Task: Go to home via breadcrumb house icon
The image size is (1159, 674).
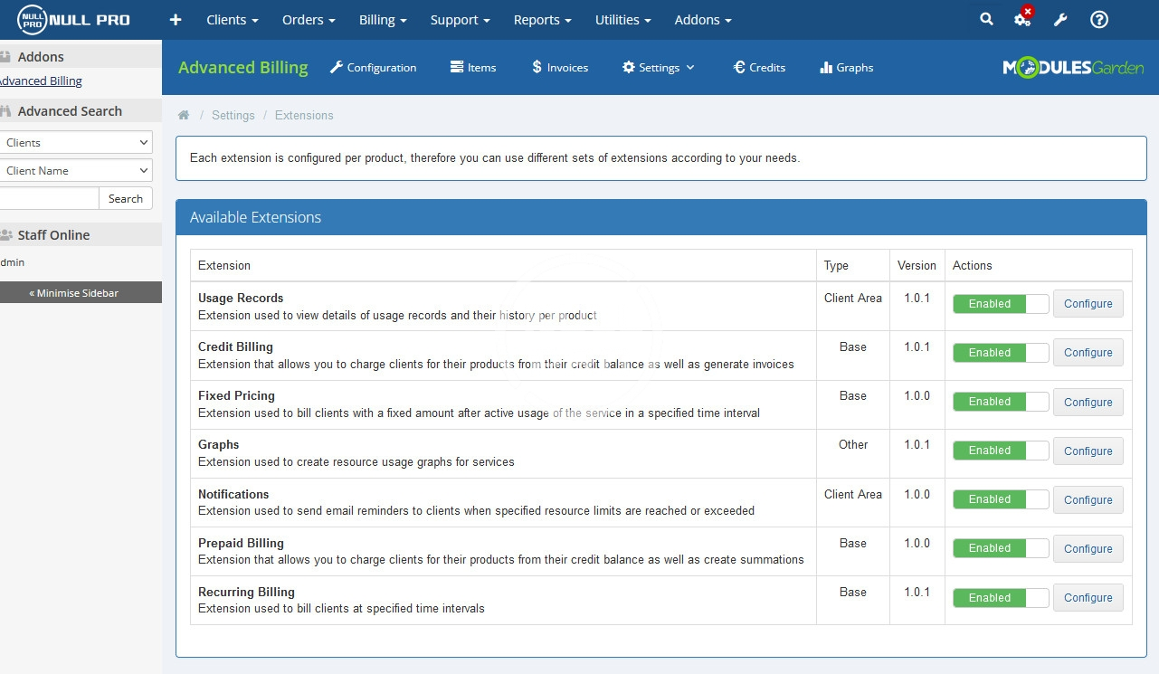Action: [x=184, y=116]
